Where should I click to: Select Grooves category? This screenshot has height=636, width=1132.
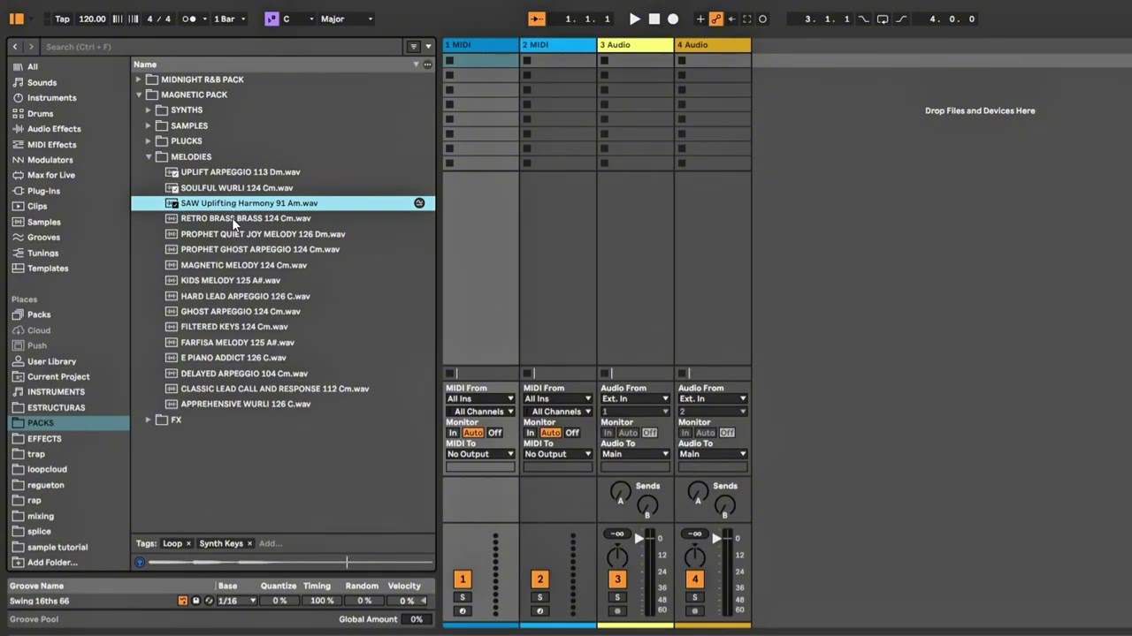coord(43,237)
